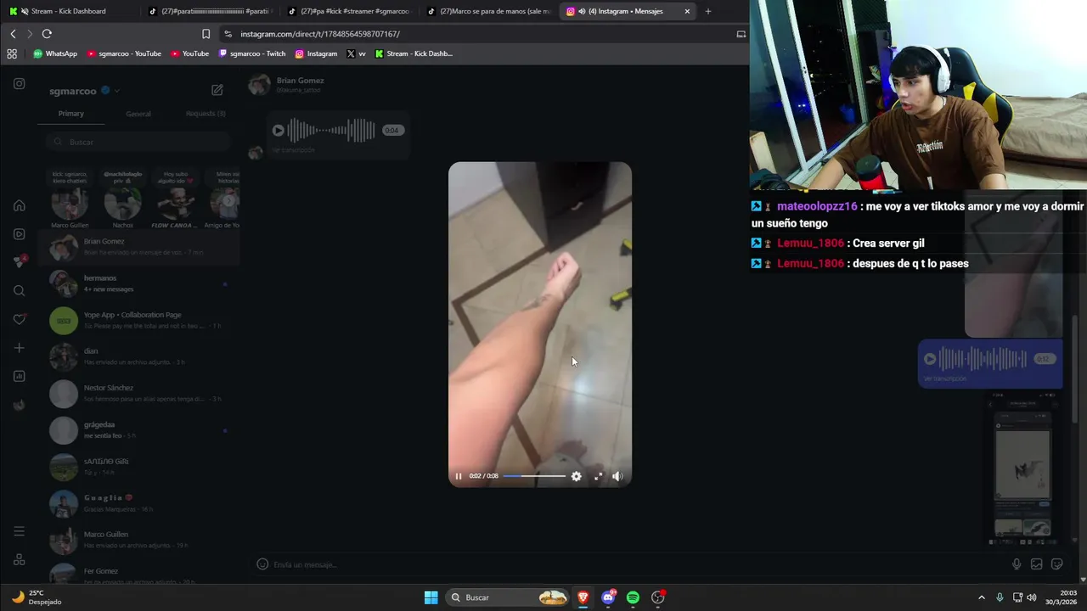Viewport: 1087px width, 611px height.
Task: Enter fullscreen for the video
Action: click(598, 476)
